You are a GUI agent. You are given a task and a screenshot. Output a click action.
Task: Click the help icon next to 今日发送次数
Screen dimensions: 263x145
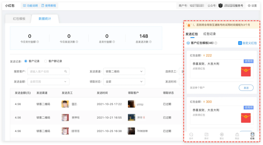(x=77, y=42)
